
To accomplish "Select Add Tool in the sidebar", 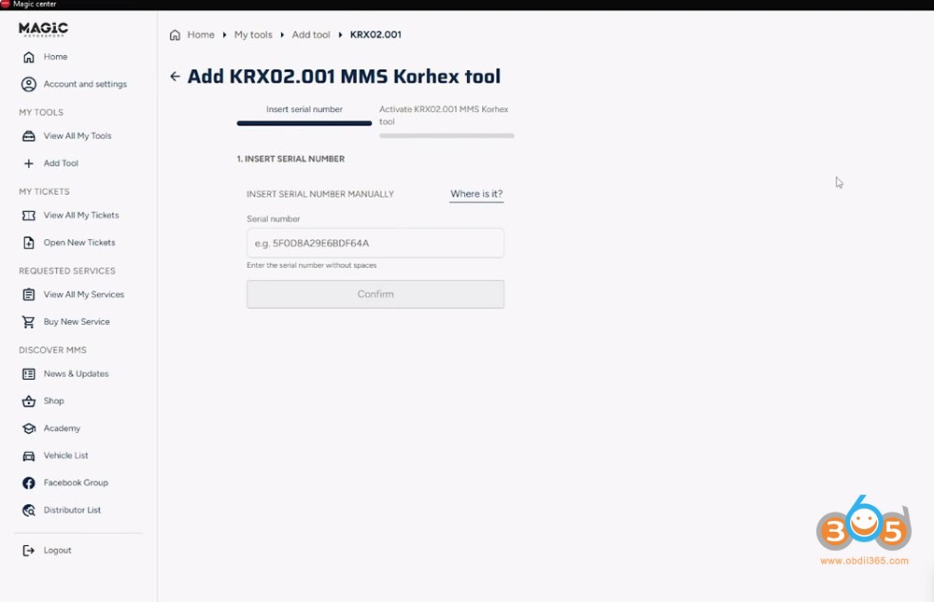I will [61, 163].
